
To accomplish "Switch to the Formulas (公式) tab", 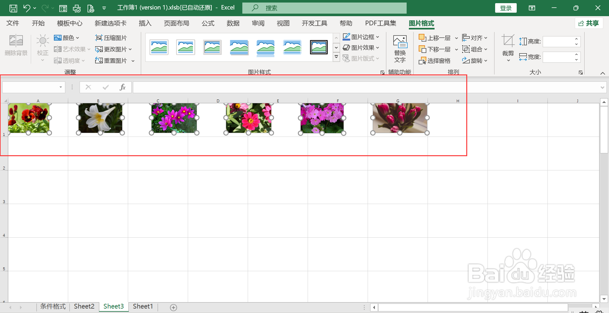I will click(x=208, y=23).
